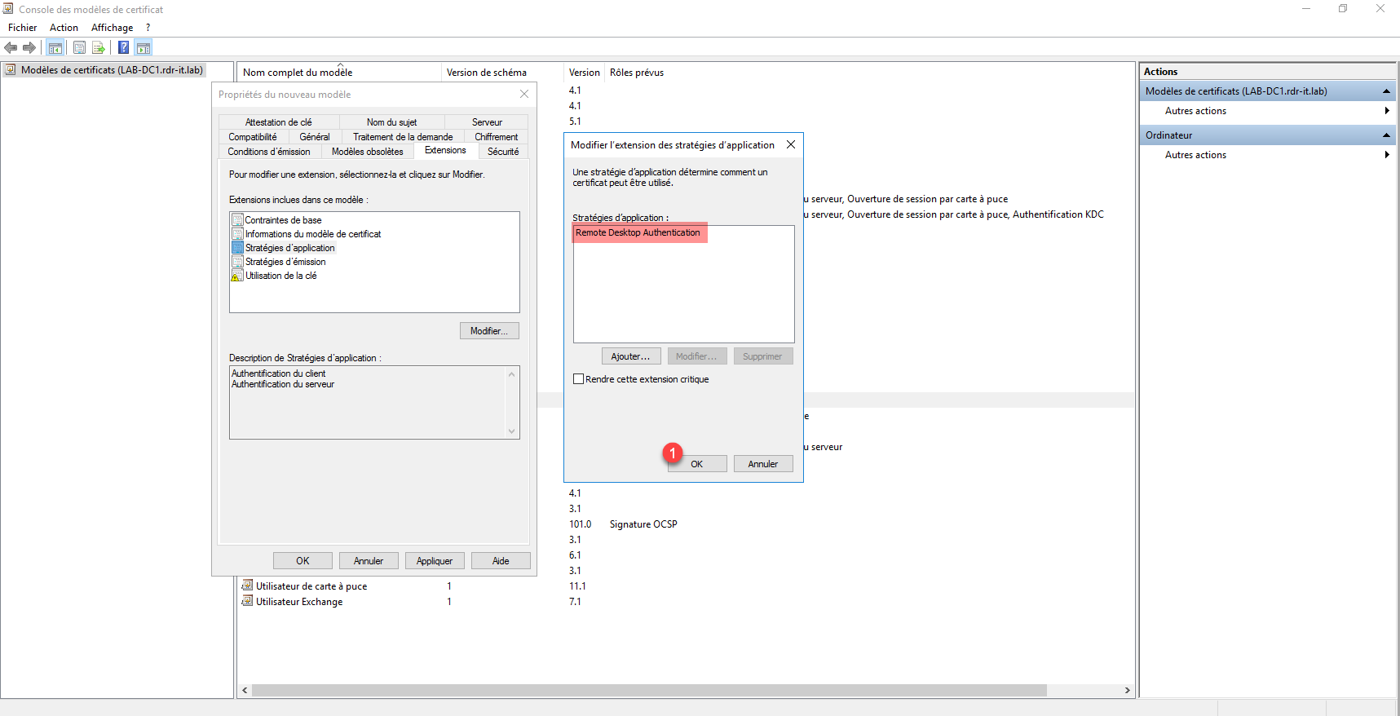The height and width of the screenshot is (716, 1400).
Task: Switch to the Nom du sujet tab
Action: [x=391, y=122]
